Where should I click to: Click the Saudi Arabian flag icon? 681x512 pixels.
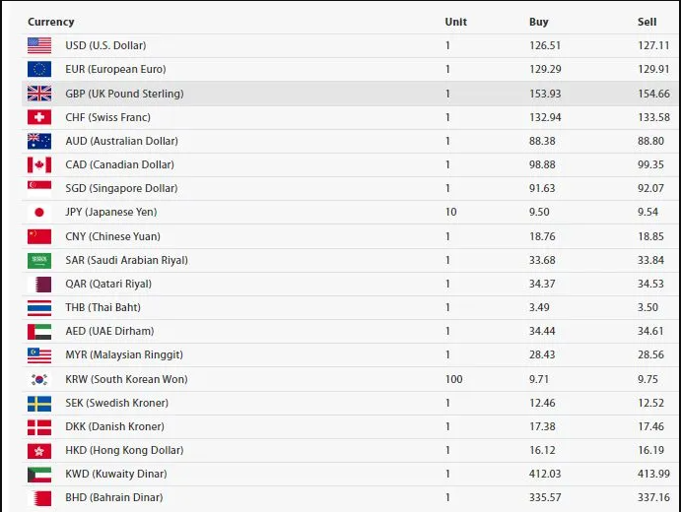coord(39,260)
